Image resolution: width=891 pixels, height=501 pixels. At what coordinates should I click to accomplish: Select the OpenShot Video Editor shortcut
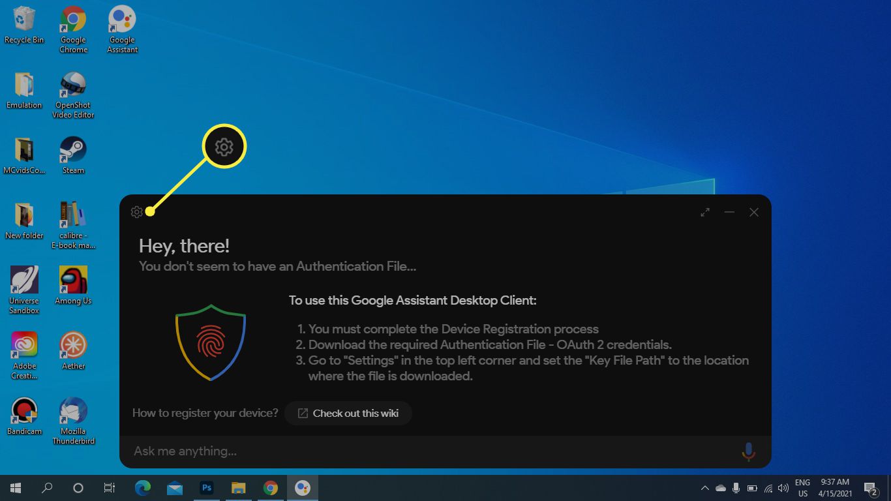click(73, 95)
